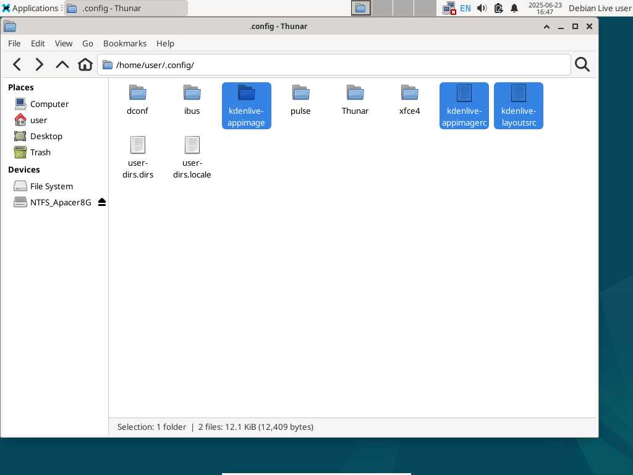This screenshot has width=633, height=475.
Task: Click the EN keyboard layout indicator
Action: 465,8
